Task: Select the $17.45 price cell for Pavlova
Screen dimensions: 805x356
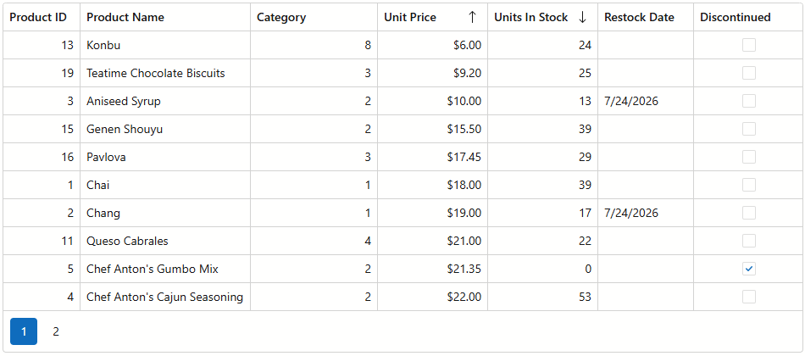Action: pyautogui.click(x=433, y=157)
